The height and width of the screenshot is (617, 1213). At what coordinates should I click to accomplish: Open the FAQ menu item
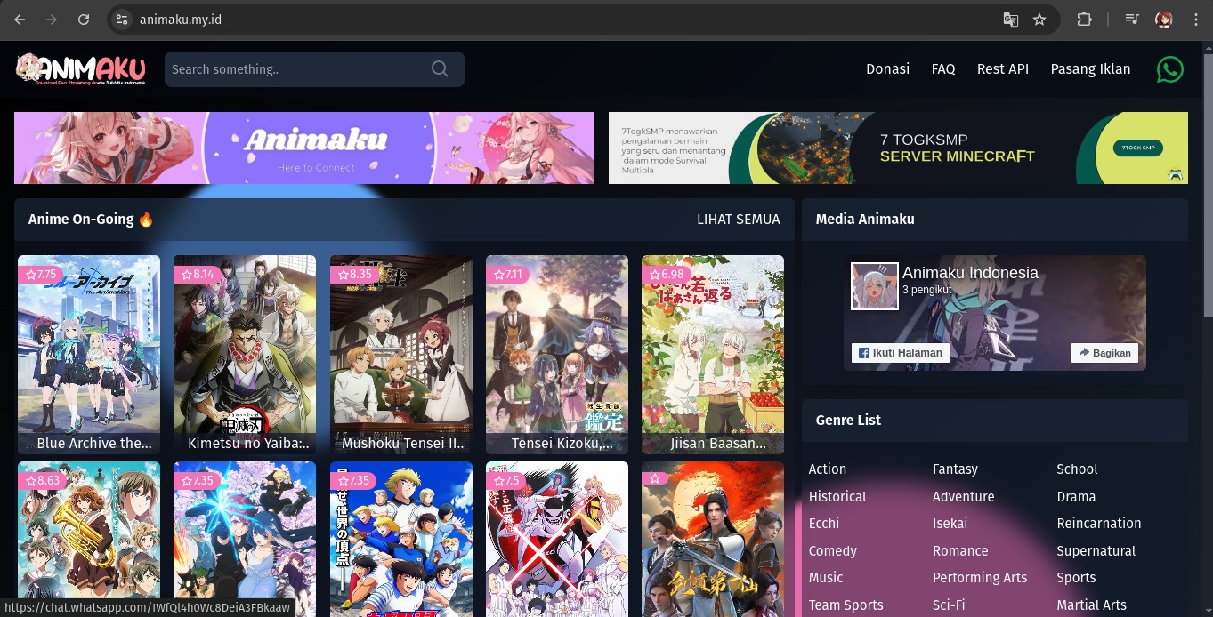943,69
